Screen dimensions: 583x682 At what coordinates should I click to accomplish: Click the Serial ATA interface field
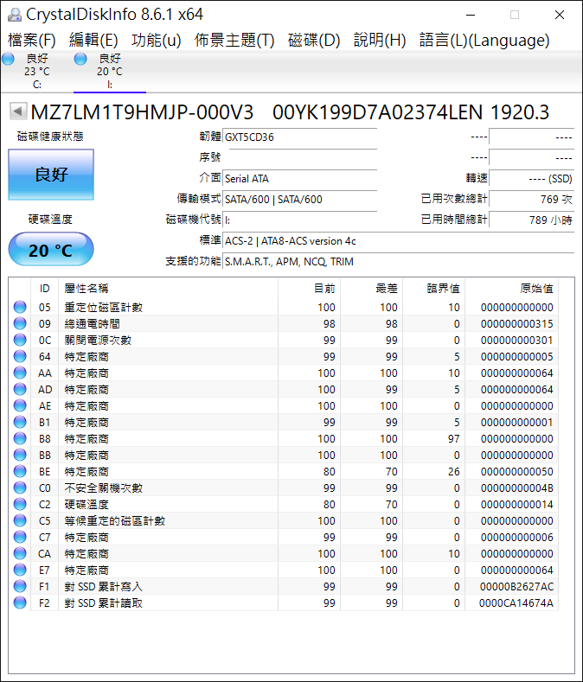pos(299,178)
